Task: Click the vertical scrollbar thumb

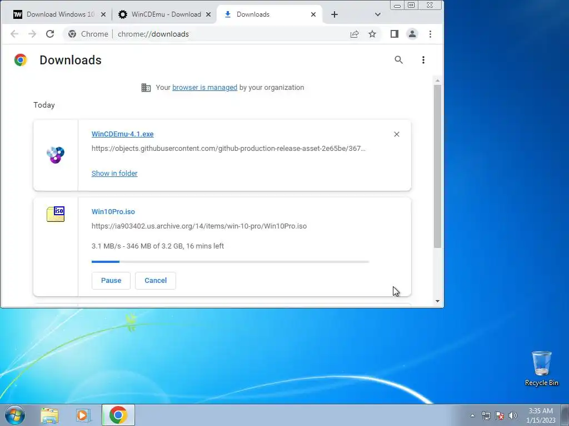Action: 438,166
